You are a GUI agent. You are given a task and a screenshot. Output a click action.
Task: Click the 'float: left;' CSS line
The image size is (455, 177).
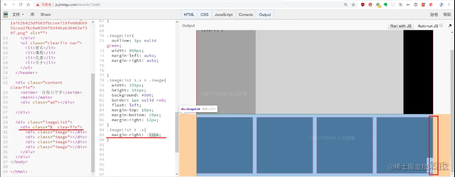pyautogui.click(x=126, y=105)
